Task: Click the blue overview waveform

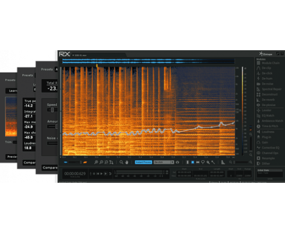Action: tap(148, 61)
